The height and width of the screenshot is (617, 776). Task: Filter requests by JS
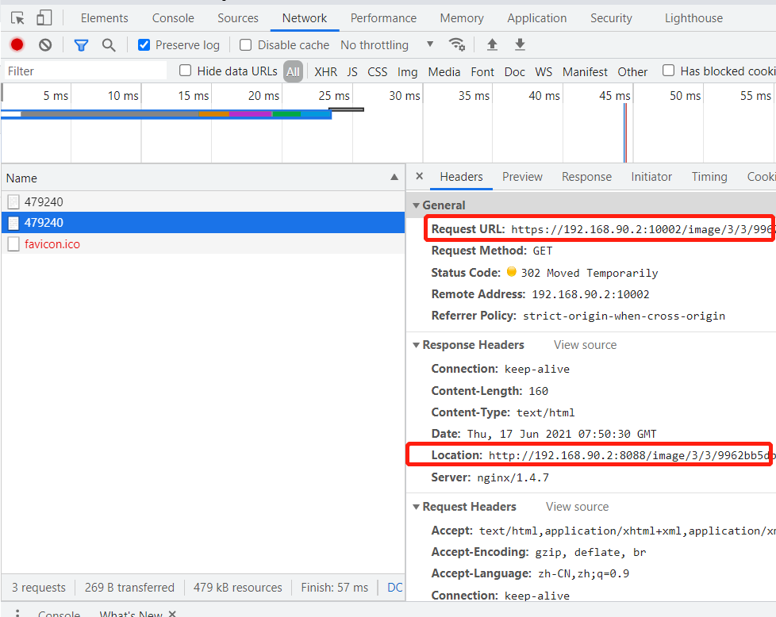352,71
